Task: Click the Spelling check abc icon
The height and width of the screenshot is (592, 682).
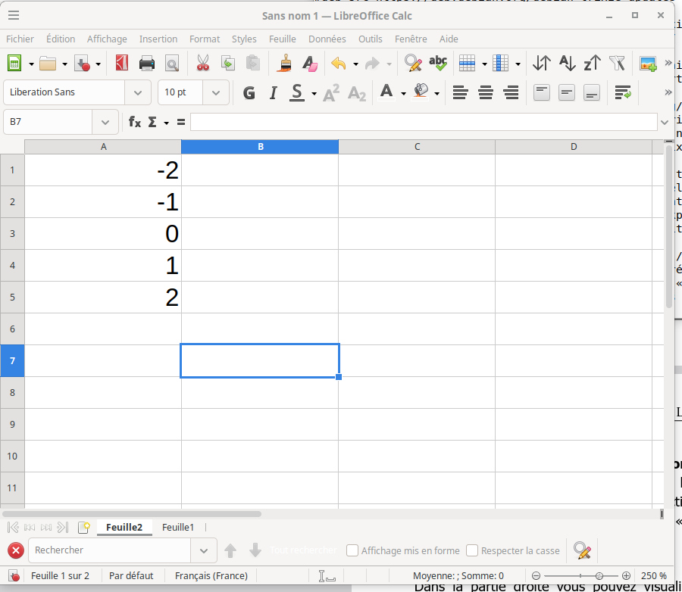Action: click(x=437, y=64)
